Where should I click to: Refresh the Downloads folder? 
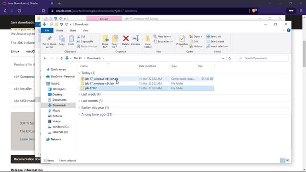click(x=229, y=58)
